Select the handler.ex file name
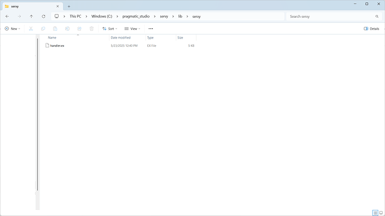Viewport: 385px width, 216px height. (x=57, y=46)
